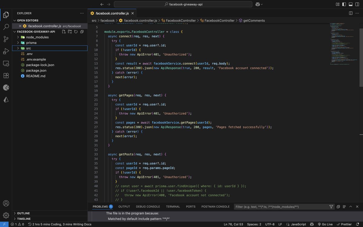The width and height of the screenshot is (363, 227).
Task: Open the Extensions view
Action: [6, 75]
